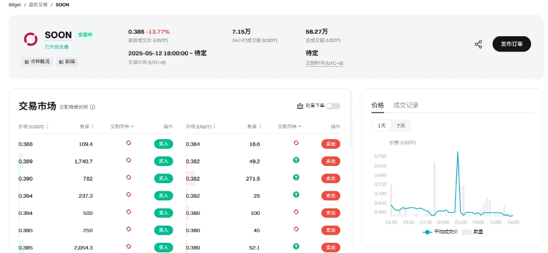Viewport: 548px width, 253px height.
Task: Click the SOON coin icon in the 0.380 / 100 row
Action: [x=296, y=212]
